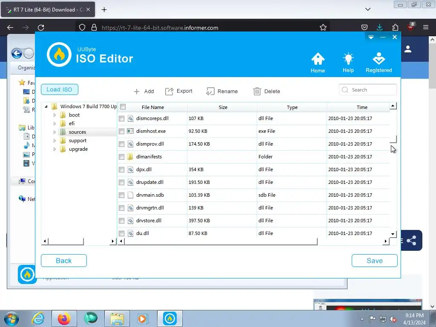Click the uBlock shield icon with badge
436x327 pixels.
[411, 26]
